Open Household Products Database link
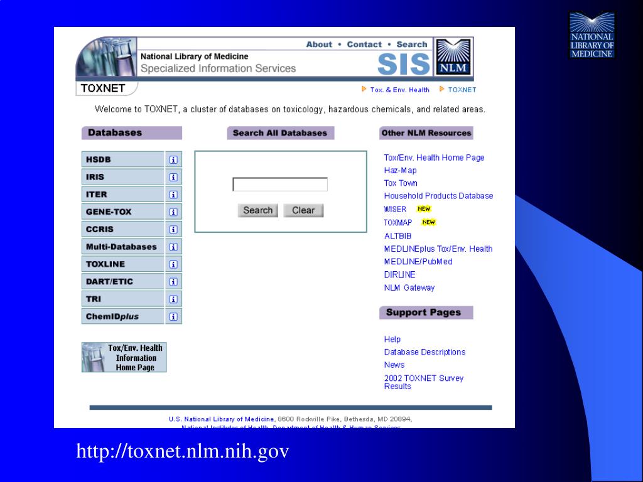 pyautogui.click(x=438, y=196)
